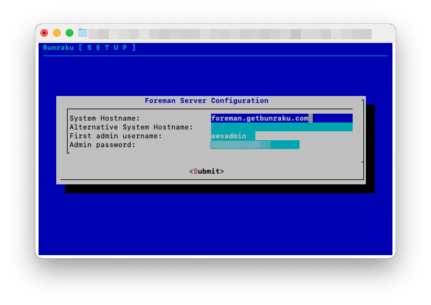
Task: Click the folder icon in the title bar
Action: click(83, 33)
